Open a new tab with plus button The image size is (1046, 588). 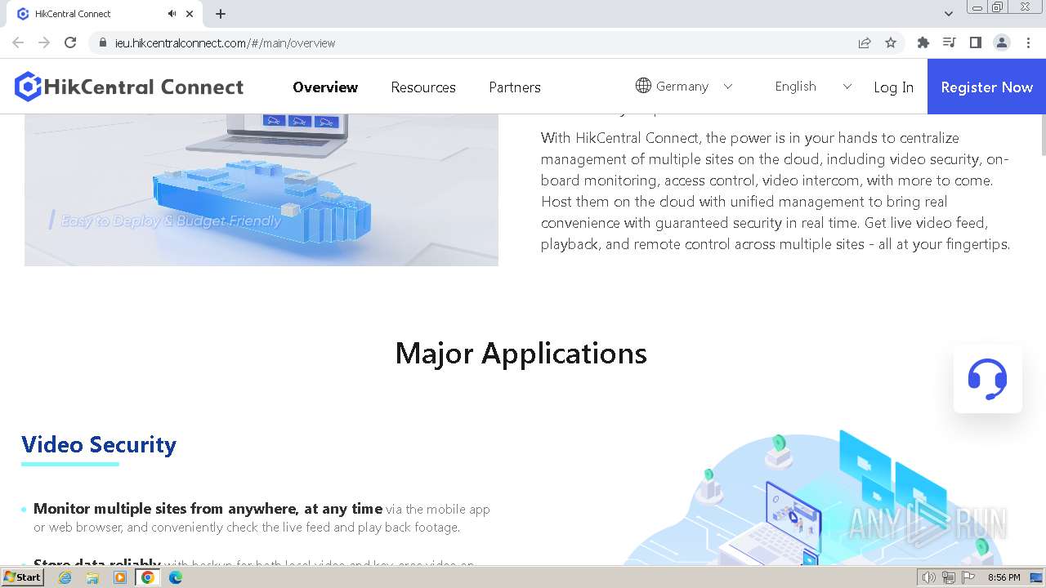(221, 14)
